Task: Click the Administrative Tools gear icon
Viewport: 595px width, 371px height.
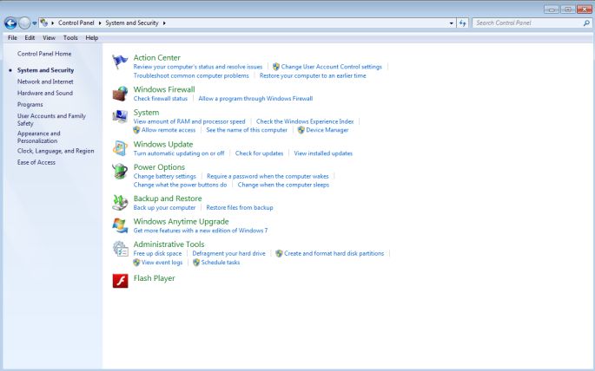Action: tap(120, 249)
